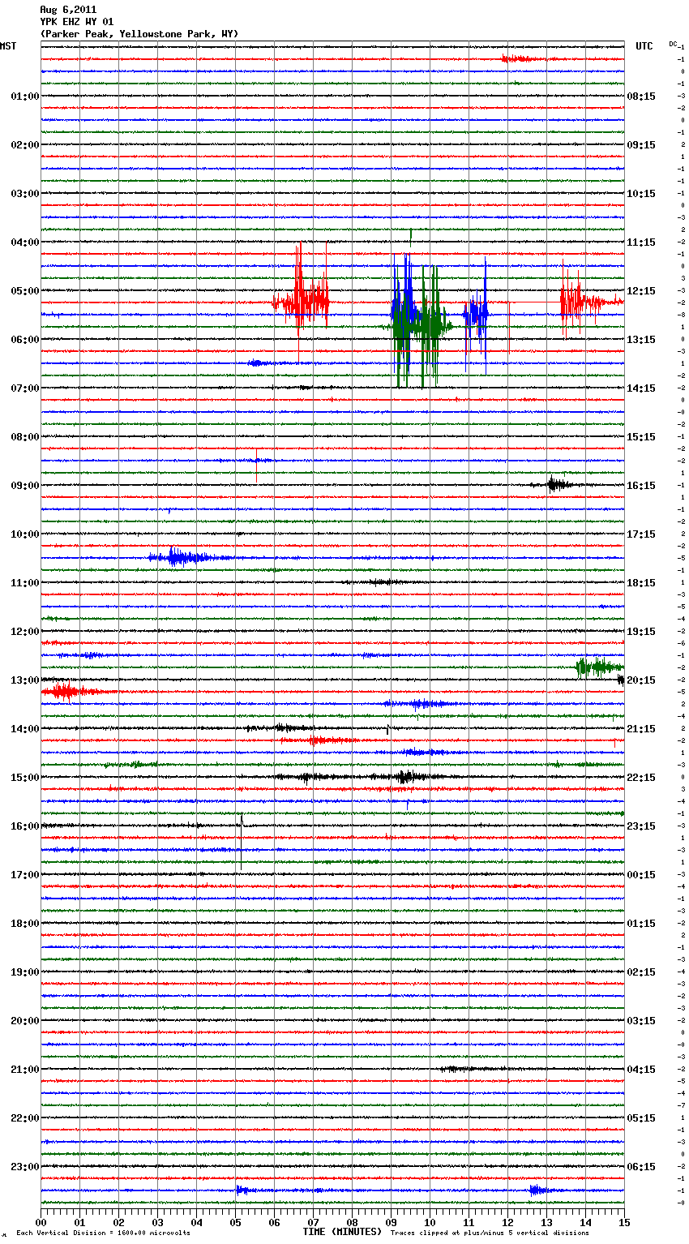The width and height of the screenshot is (689, 1244).
Task: Select the '09:00' MST time label
Action: (25, 486)
